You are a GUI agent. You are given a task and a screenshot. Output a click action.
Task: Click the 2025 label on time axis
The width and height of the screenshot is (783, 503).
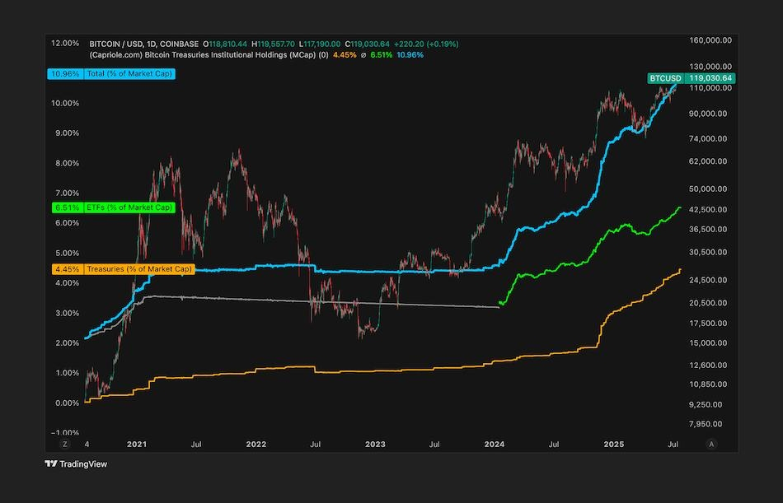click(614, 444)
